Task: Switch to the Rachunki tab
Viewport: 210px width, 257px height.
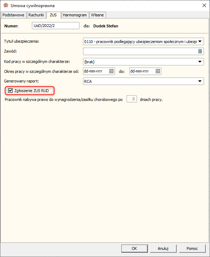Action: pos(36,15)
